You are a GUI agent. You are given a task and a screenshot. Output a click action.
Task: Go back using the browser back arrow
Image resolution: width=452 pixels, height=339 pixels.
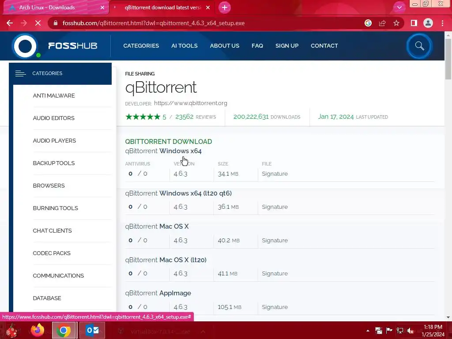[10, 23]
